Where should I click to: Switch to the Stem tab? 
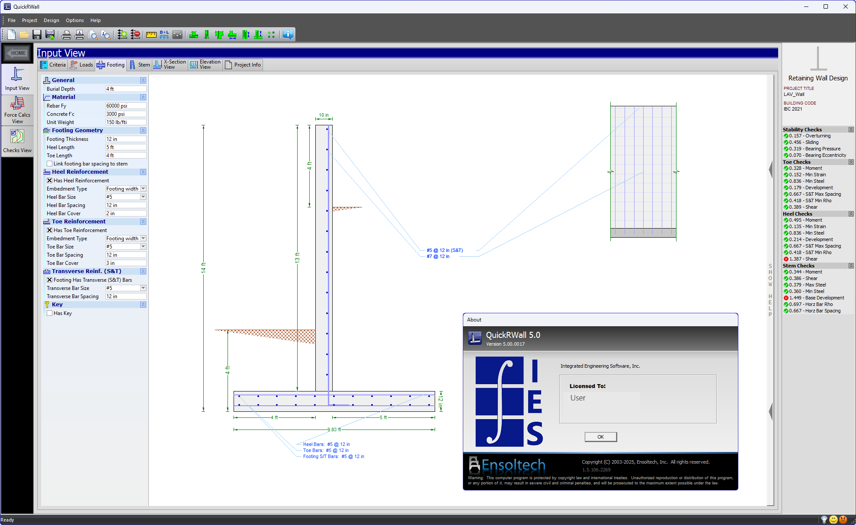(x=139, y=64)
